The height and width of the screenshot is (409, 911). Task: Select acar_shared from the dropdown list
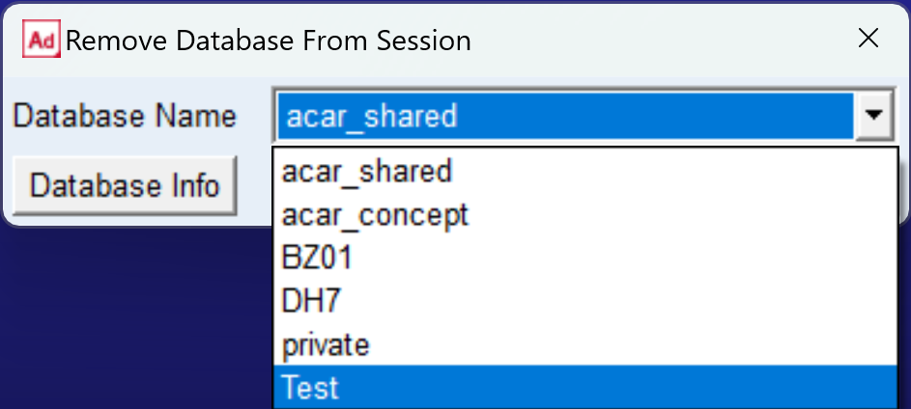tap(367, 172)
